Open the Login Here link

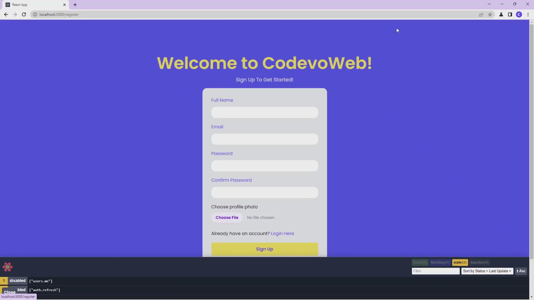[282, 233]
